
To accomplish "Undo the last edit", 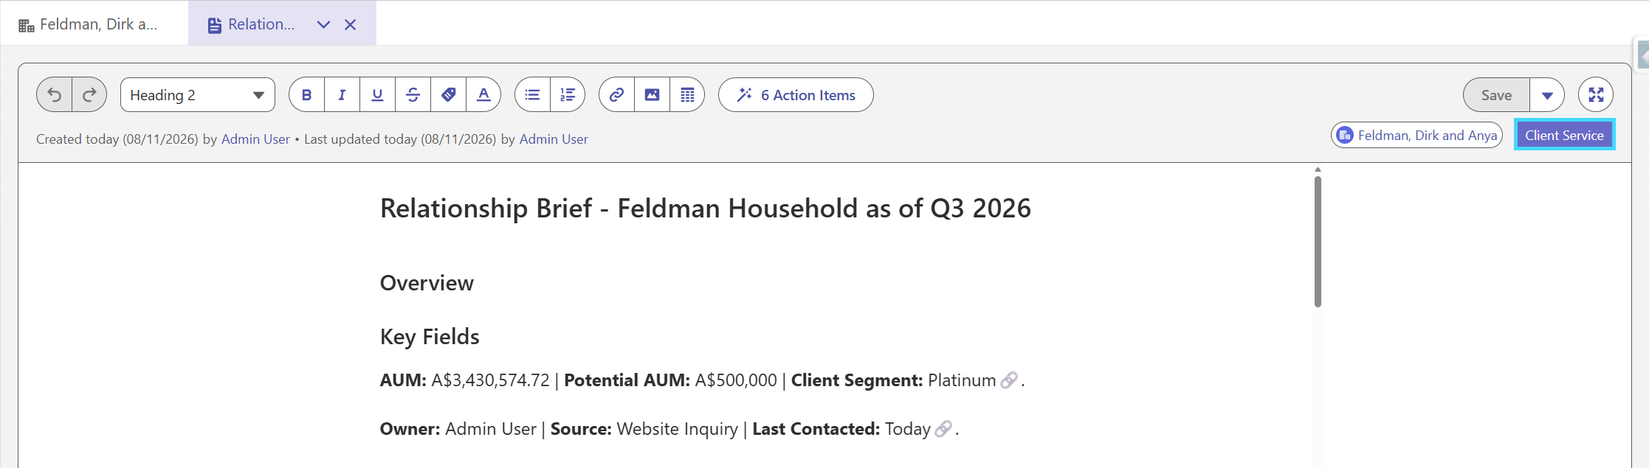I will tap(55, 95).
